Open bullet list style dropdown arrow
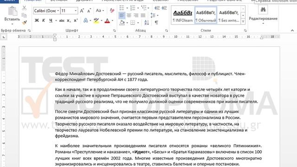Viewport: 297px width, 167px height. click(127, 8)
